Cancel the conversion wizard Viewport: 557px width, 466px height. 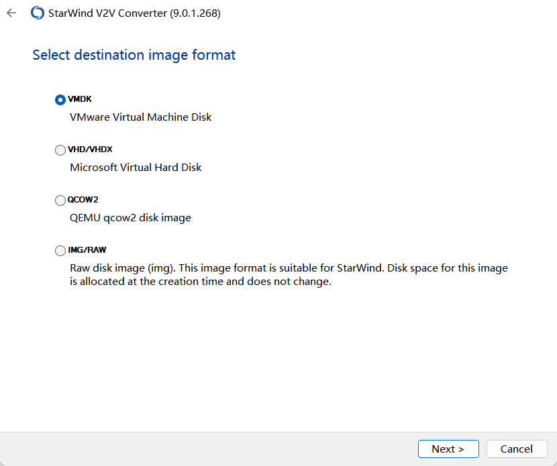click(517, 449)
